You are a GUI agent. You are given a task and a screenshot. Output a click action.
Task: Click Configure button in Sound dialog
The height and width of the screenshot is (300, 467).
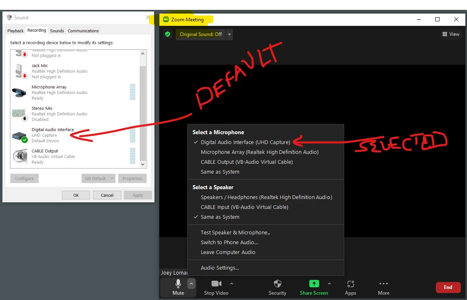[x=24, y=179]
